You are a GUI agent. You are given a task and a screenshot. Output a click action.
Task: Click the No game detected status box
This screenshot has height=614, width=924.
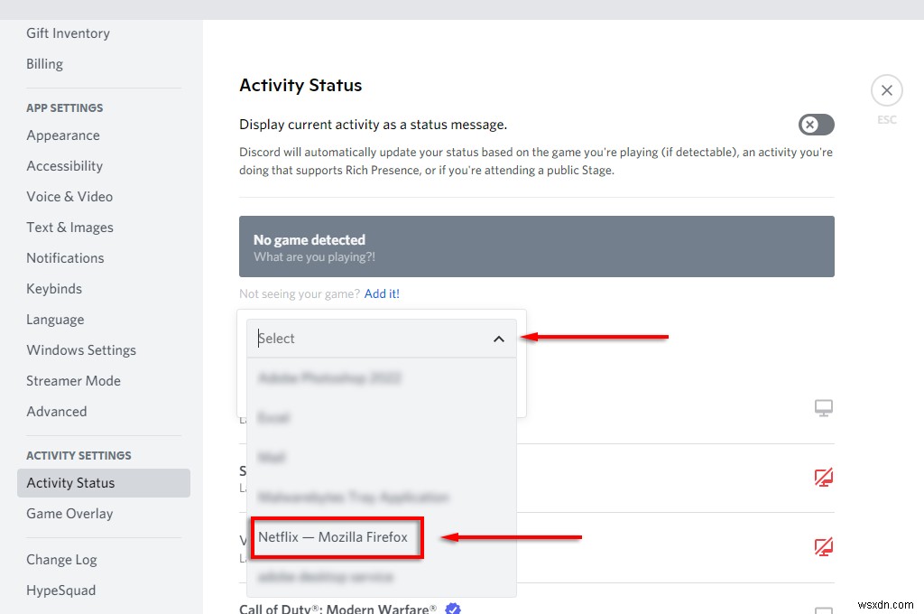click(536, 246)
